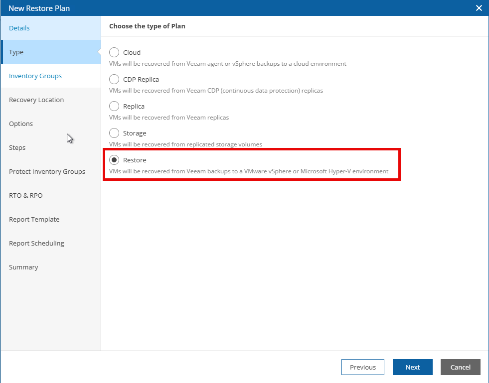Switch to Report Scheduling step
The image size is (489, 383).
(x=36, y=243)
